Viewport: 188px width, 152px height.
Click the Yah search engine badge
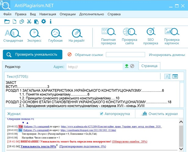pos(21,126)
